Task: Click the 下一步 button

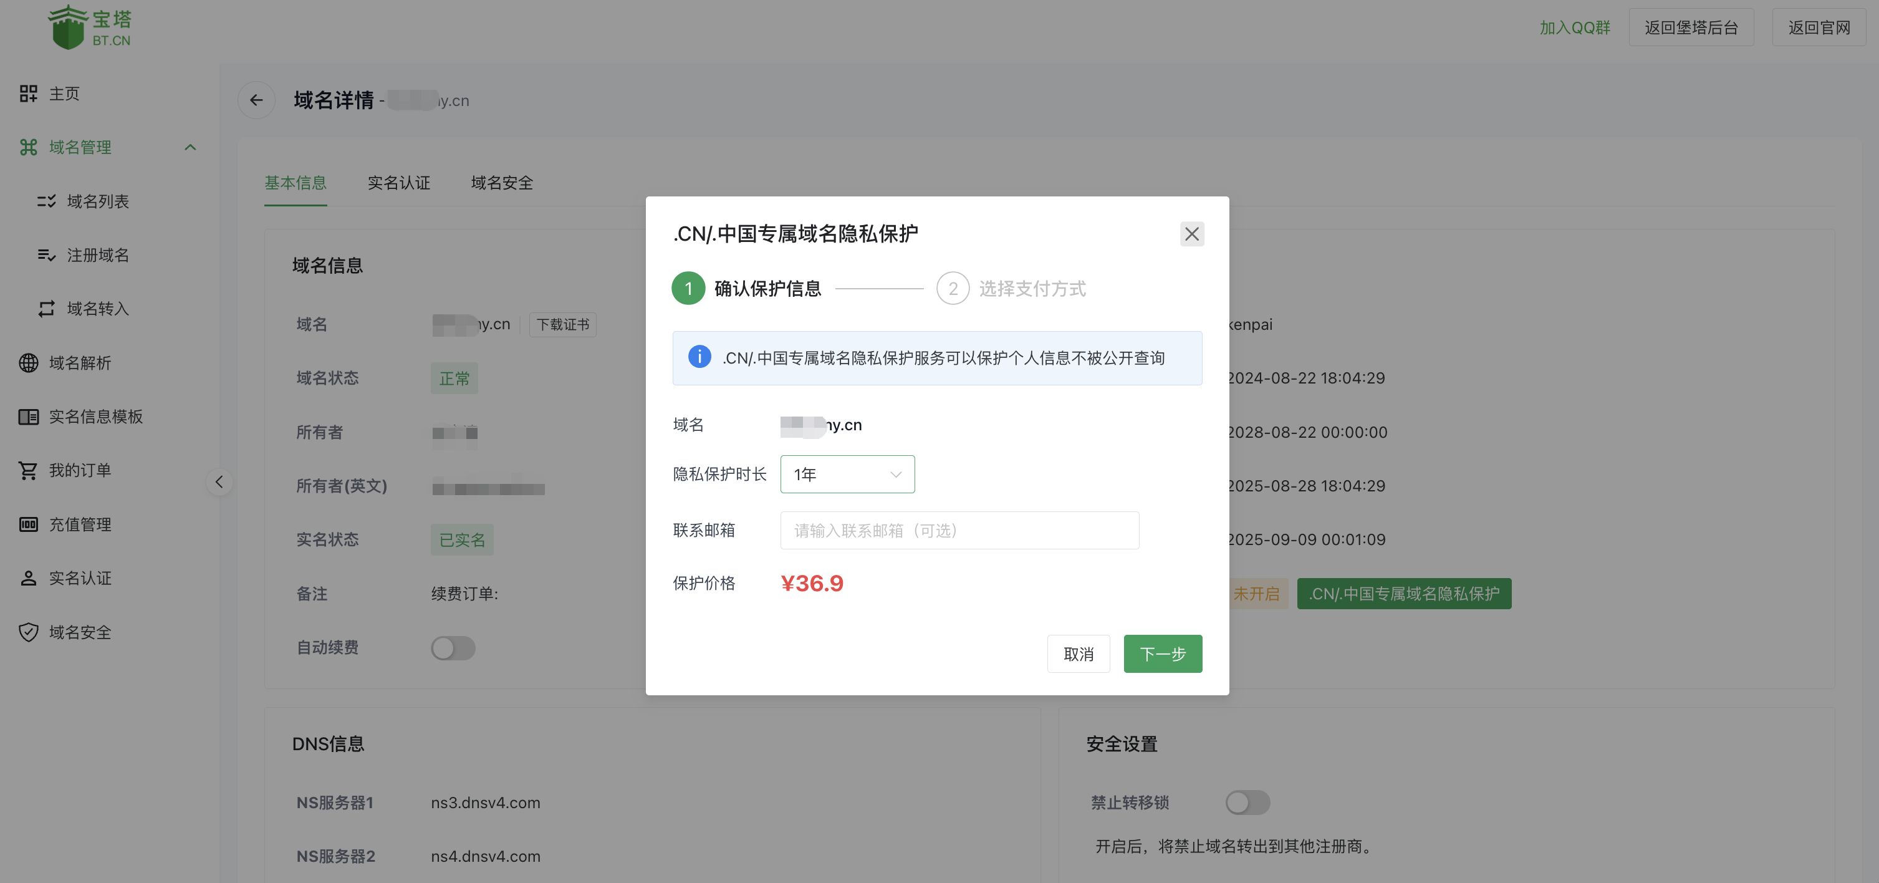Action: point(1162,654)
